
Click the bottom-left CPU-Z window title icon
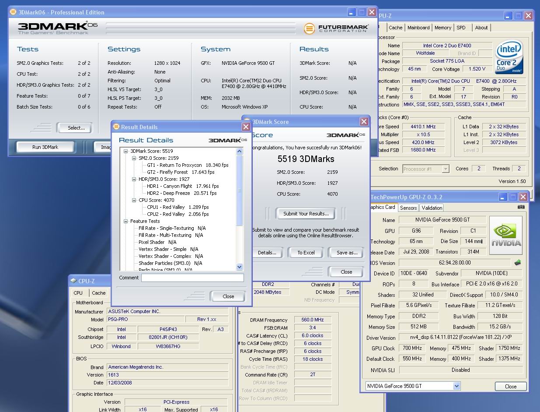click(73, 281)
